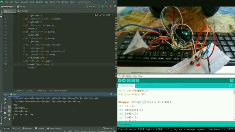Open TODO tool window
The width and height of the screenshot is (235, 132).
point(16,128)
